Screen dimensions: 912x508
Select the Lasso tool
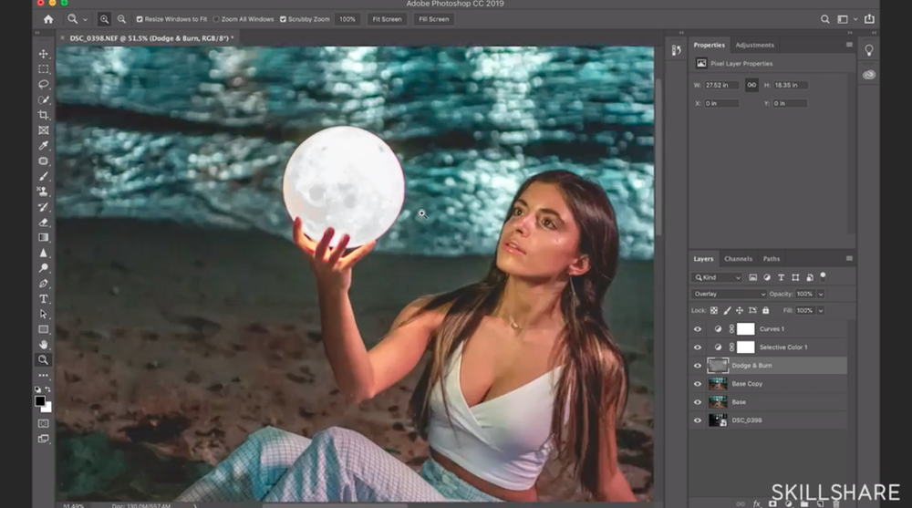43,84
